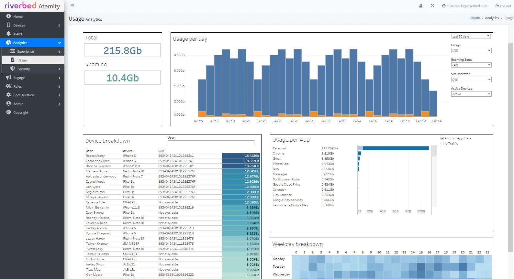Screen dimensions: 514x279
Task: Click the Home breadcrumb link
Action: [475, 18]
